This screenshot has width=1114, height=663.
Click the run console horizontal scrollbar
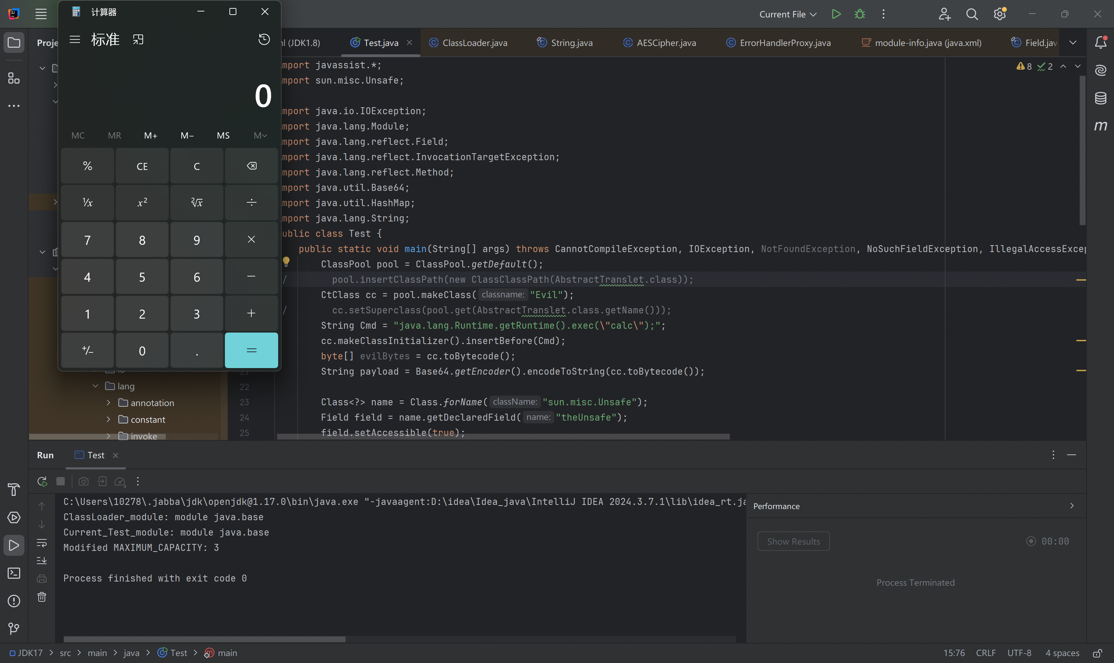pyautogui.click(x=204, y=639)
